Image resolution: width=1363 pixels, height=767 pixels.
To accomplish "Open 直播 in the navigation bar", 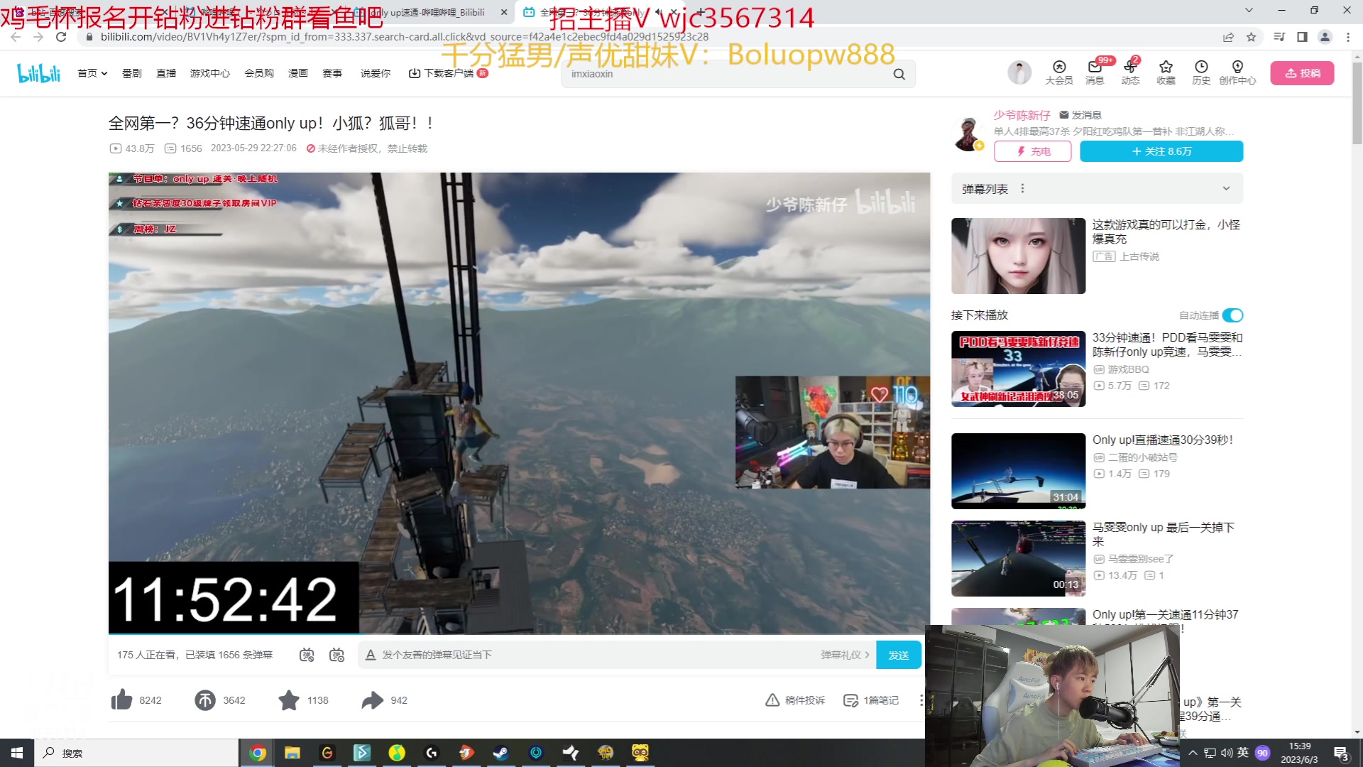I will click(166, 73).
